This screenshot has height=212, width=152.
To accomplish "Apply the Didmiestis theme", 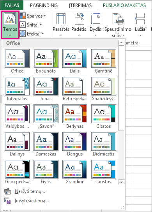I will coord(104,144).
